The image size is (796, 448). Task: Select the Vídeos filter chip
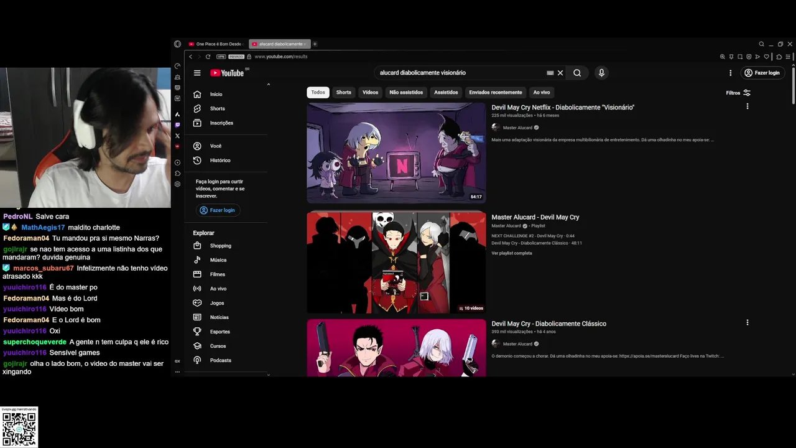371,93
